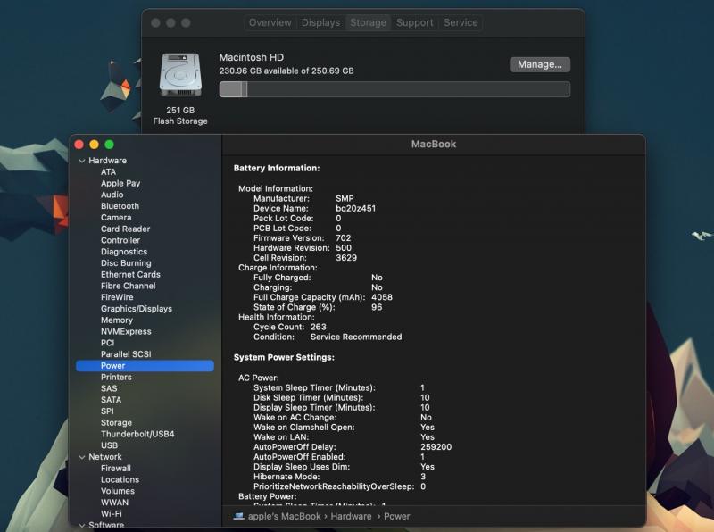Collapse the Software section chevron
714x532 pixels.
82,525
